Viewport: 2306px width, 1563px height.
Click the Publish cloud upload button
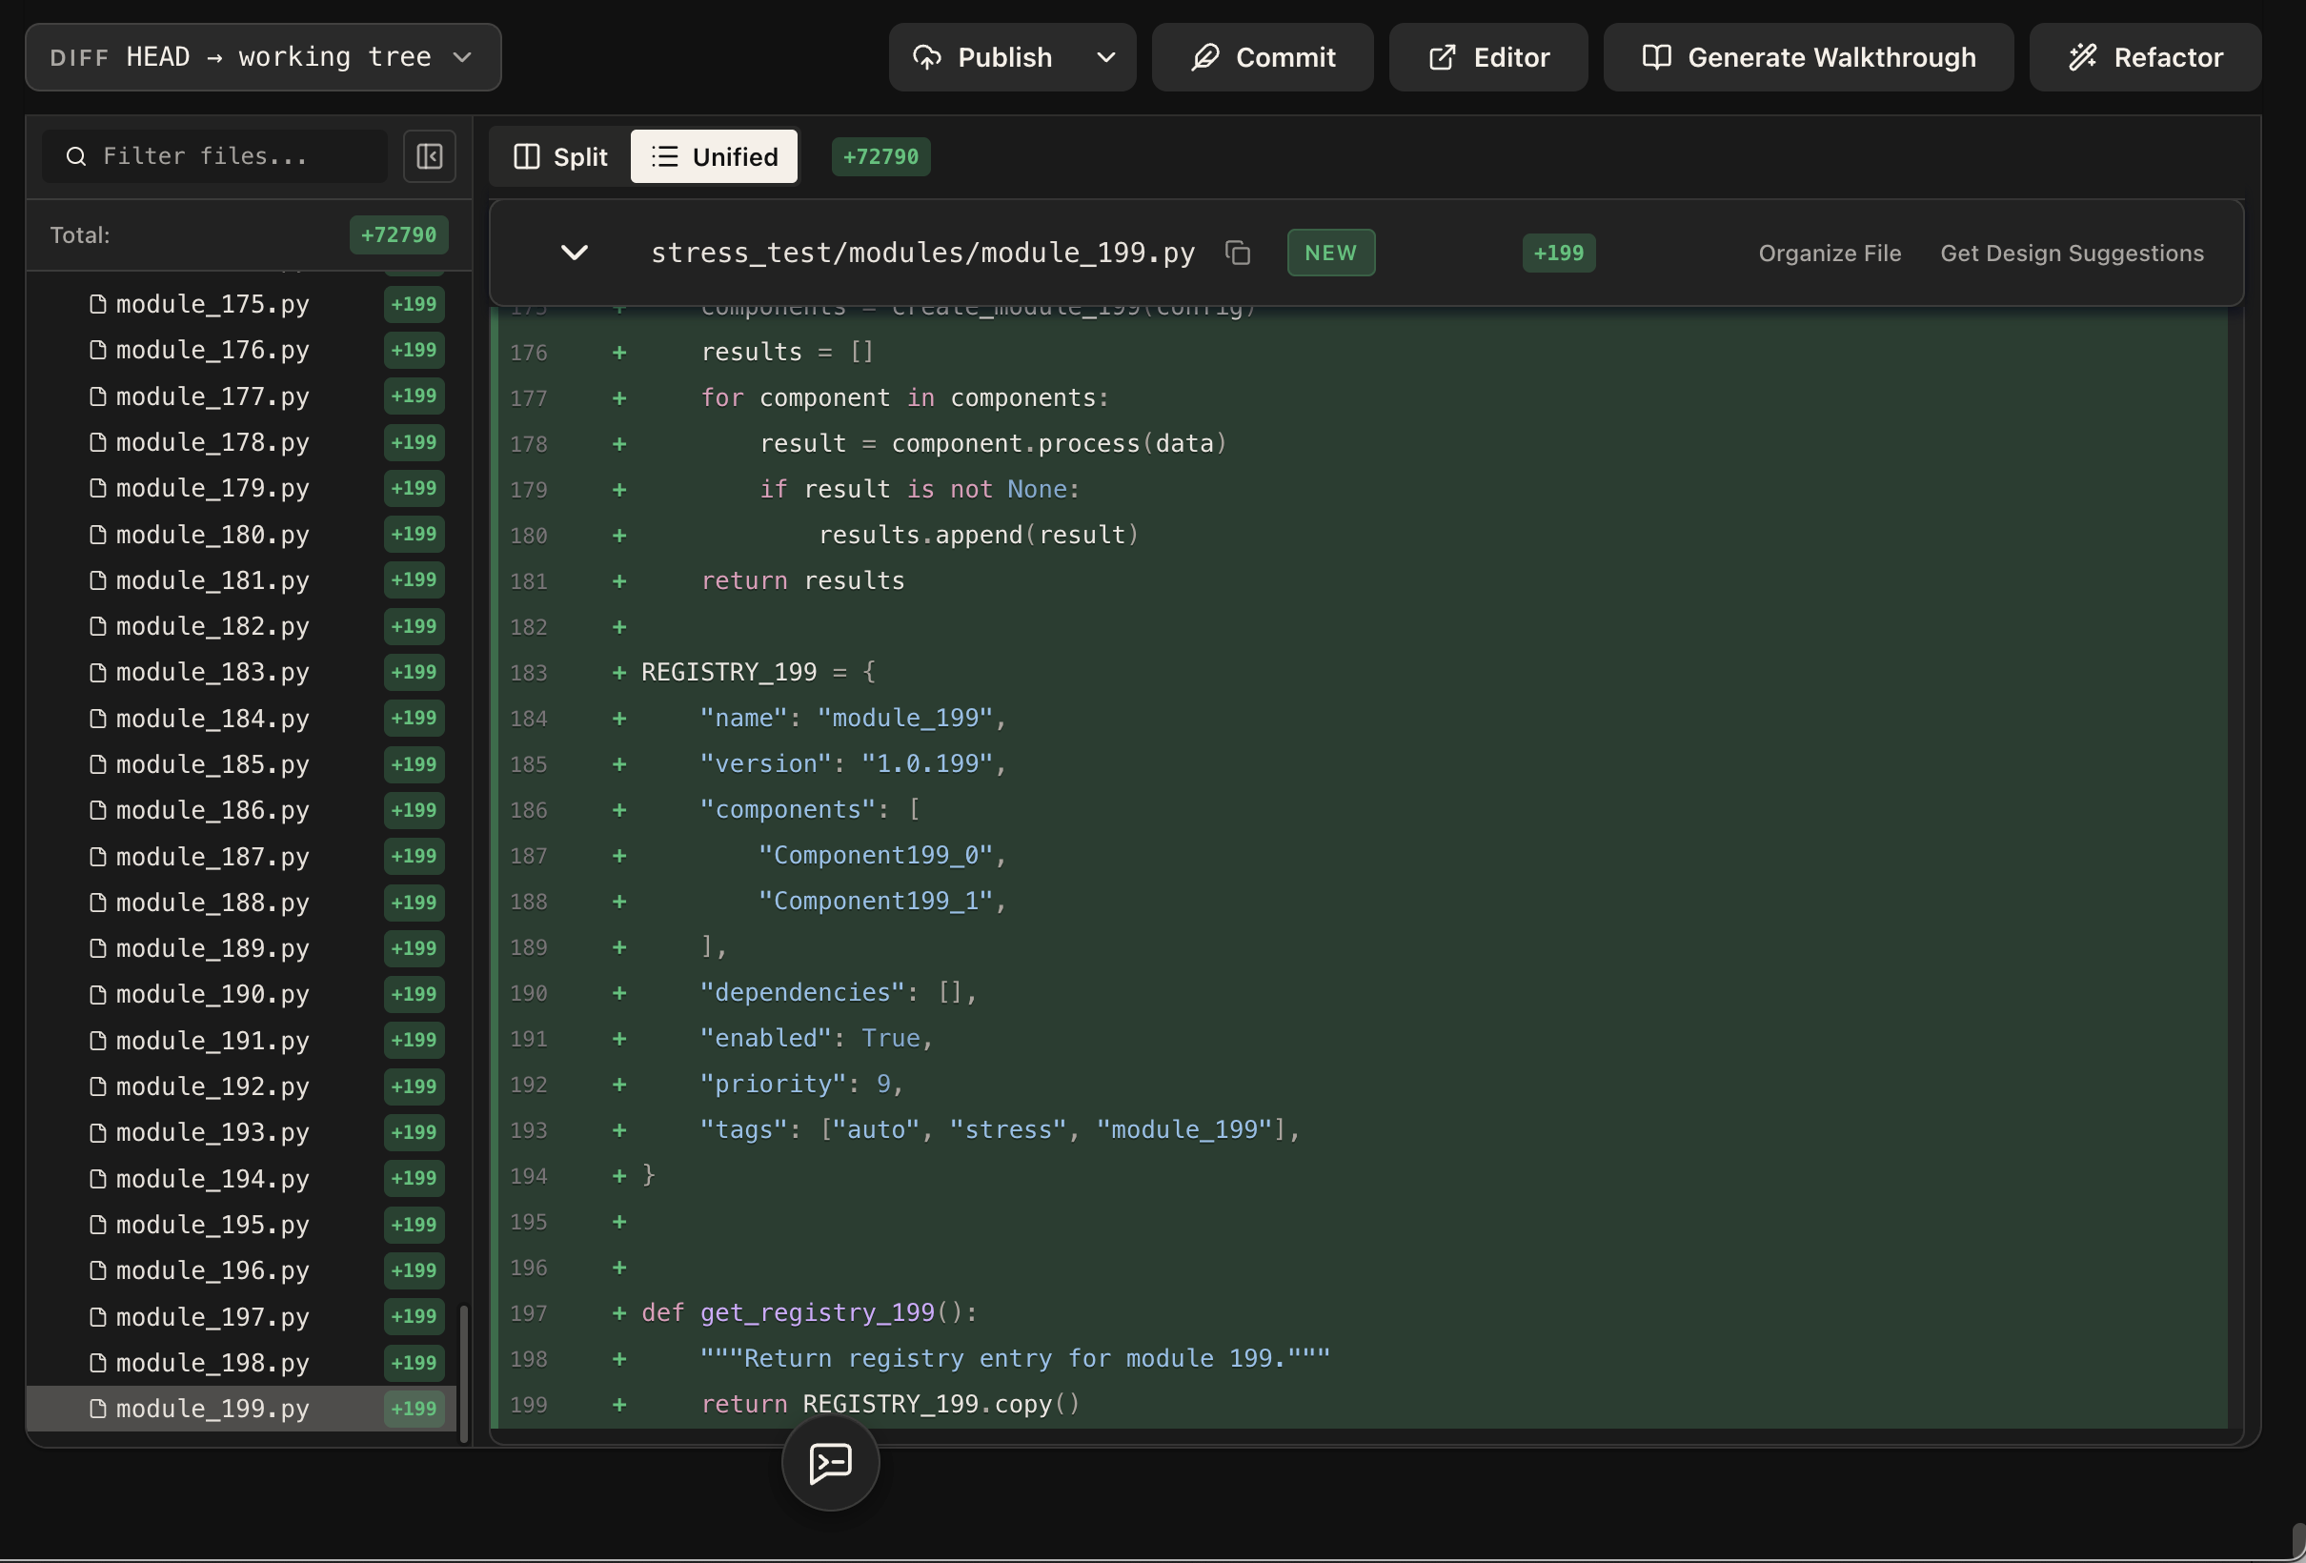(x=982, y=57)
